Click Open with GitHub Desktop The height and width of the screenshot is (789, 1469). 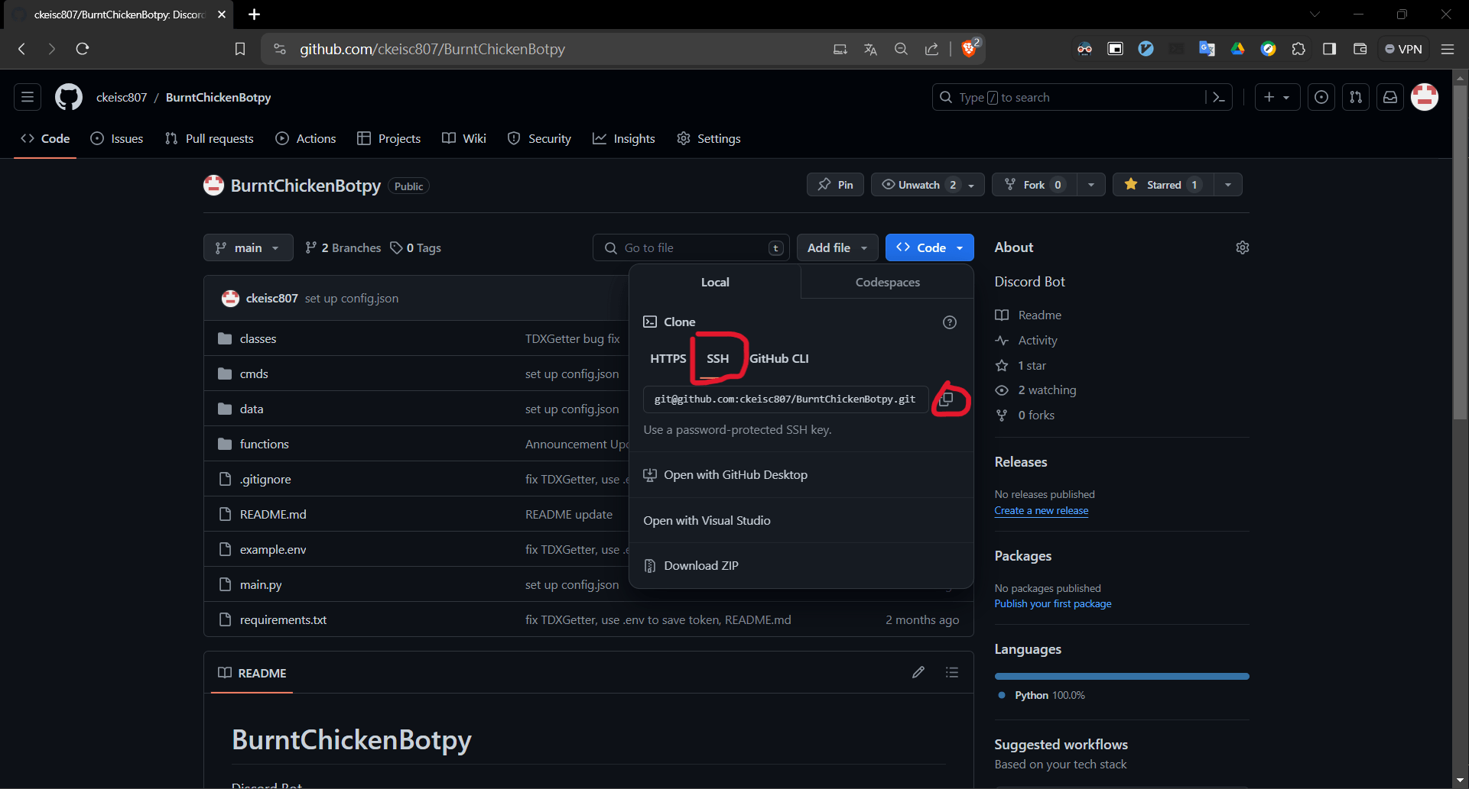(x=801, y=474)
